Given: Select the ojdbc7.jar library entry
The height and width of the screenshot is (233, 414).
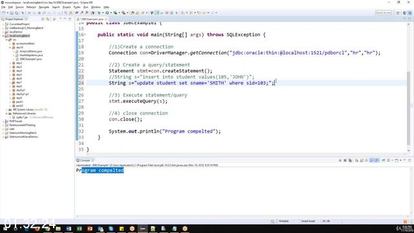Looking at the screenshot, I should pos(21,117).
